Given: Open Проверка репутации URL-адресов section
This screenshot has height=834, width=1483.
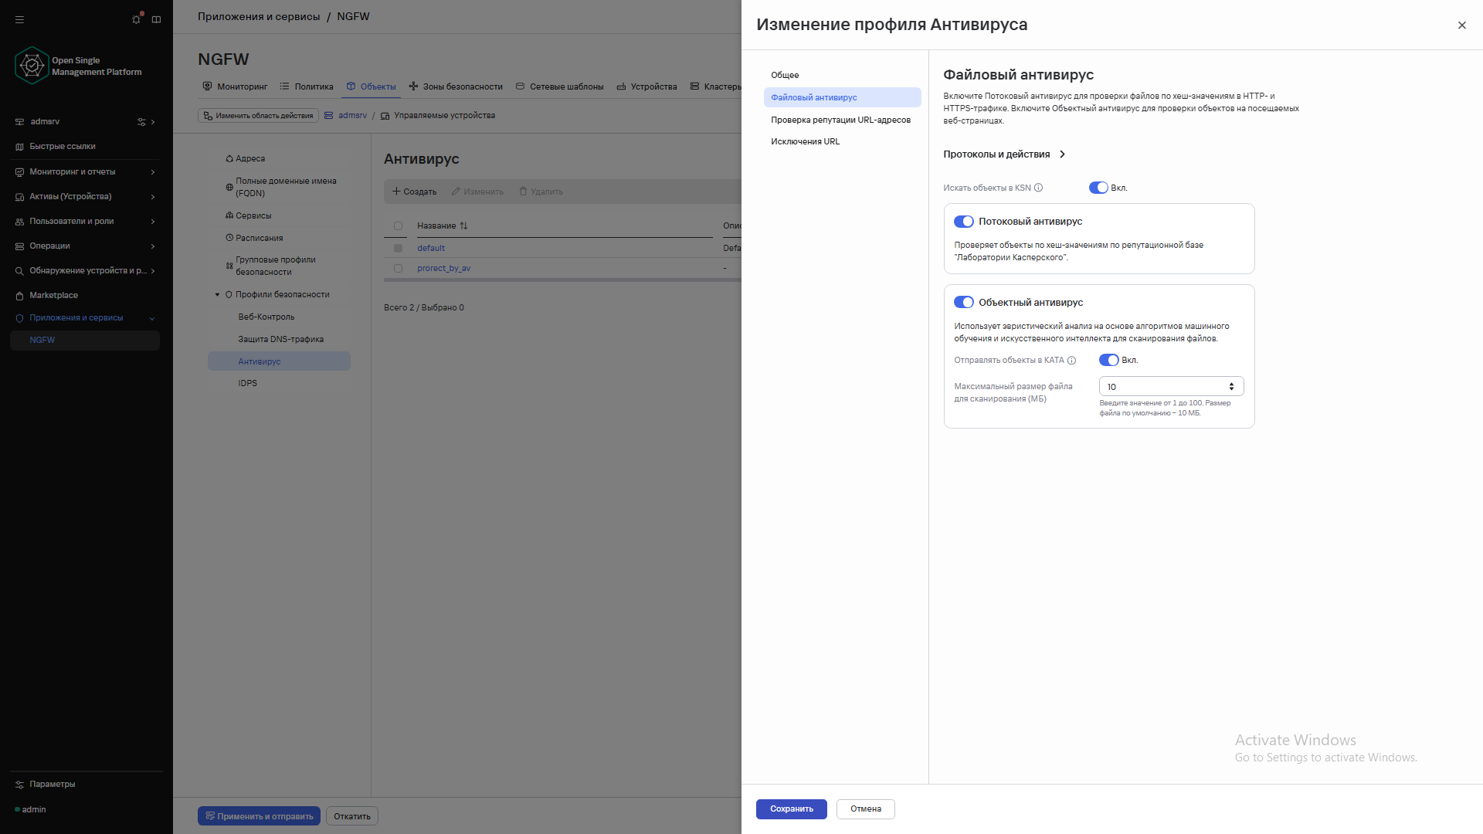Looking at the screenshot, I should tap(840, 120).
